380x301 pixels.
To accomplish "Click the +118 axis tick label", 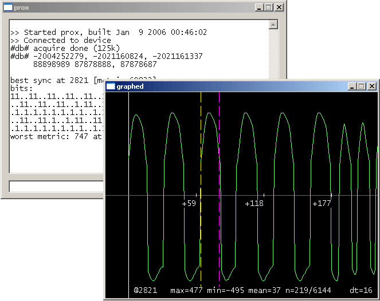I will 254,204.
